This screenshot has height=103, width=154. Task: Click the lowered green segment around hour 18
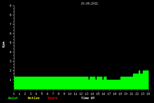113,84
